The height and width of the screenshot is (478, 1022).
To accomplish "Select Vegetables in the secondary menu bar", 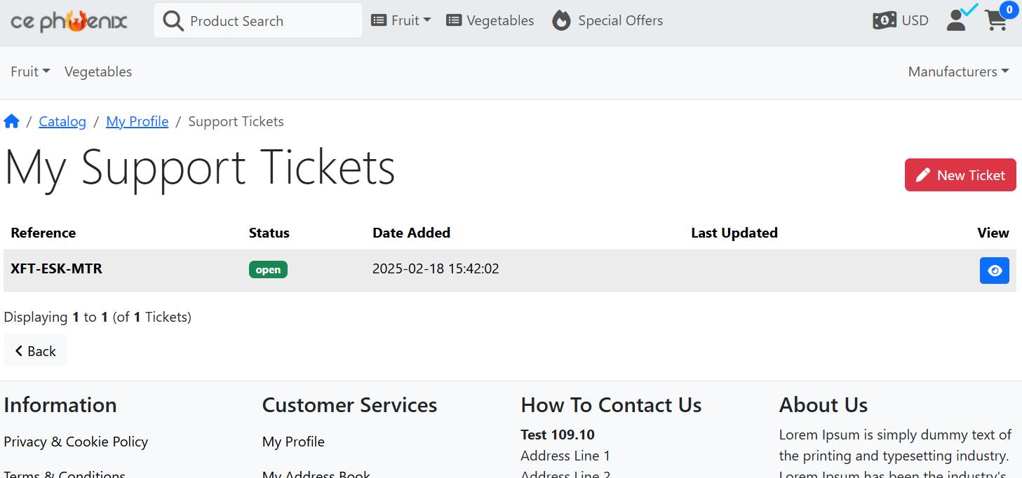I will (x=98, y=71).
